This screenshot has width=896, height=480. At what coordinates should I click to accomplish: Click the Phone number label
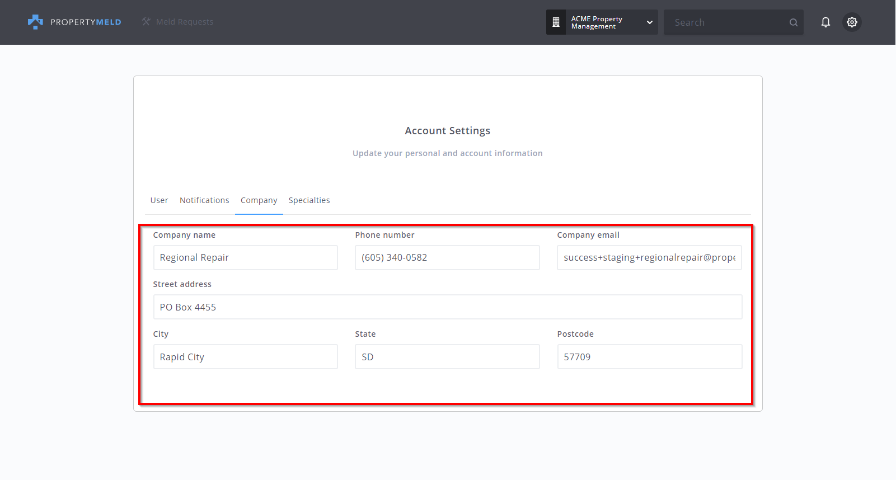385,235
